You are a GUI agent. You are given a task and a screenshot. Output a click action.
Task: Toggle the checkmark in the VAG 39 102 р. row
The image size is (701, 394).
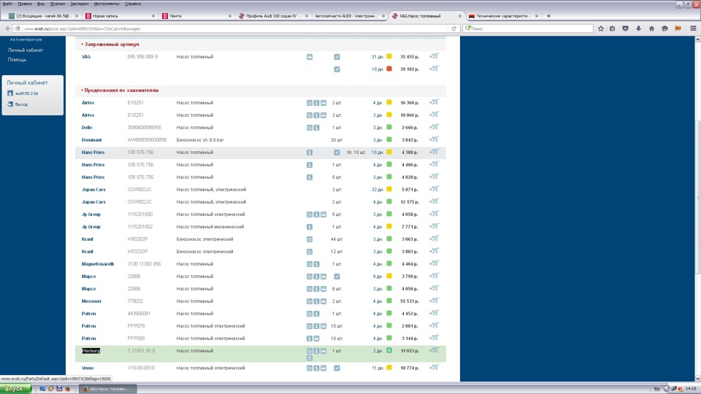tap(337, 69)
